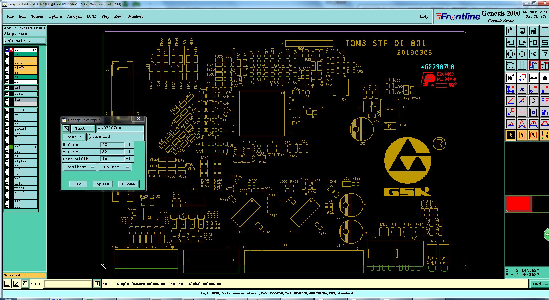Toggle checkbox for layer bs
This screenshot has height=300, width=549.
(7, 77)
